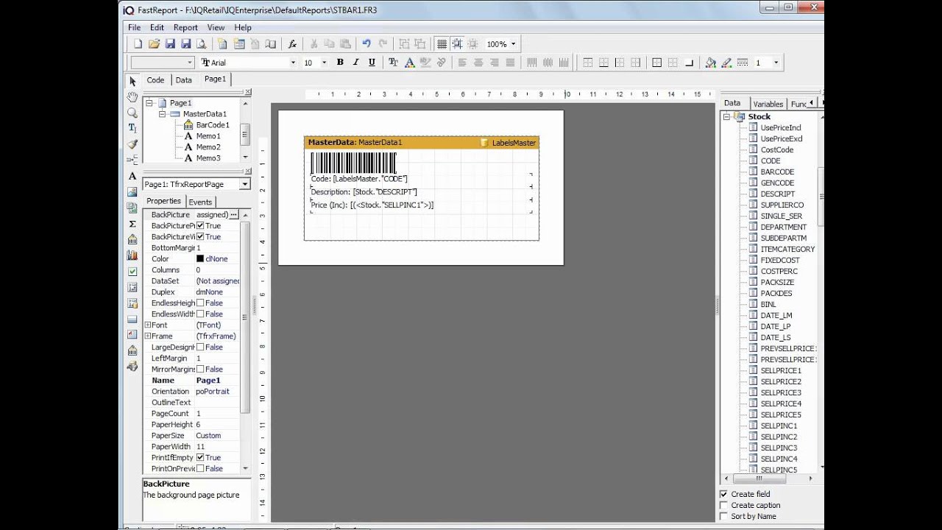The image size is (942, 530).
Task: Toggle the PrintIfEmpty checkbox
Action: (x=200, y=458)
